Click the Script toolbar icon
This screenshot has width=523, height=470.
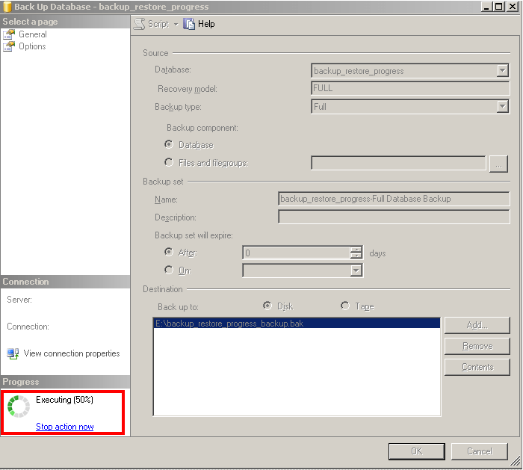pos(139,24)
